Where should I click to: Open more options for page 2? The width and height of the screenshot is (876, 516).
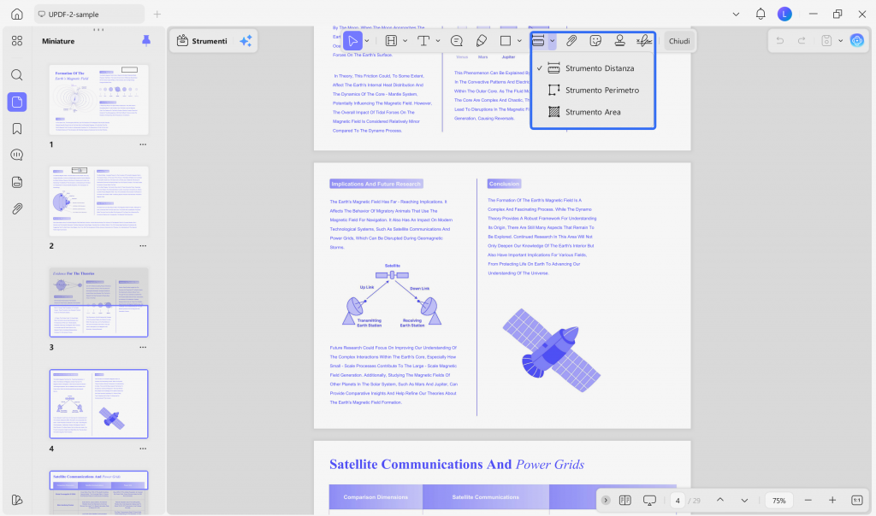[x=143, y=246]
